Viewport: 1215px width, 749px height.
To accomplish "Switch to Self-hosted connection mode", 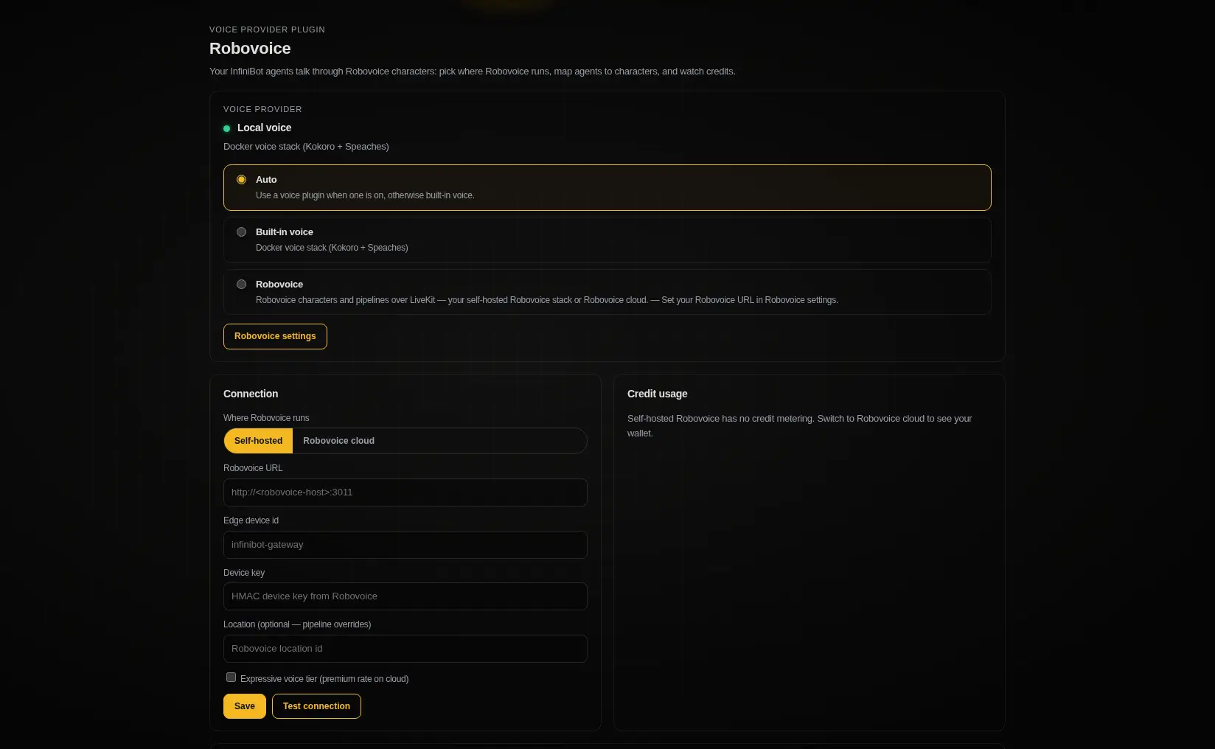I will 258,441.
